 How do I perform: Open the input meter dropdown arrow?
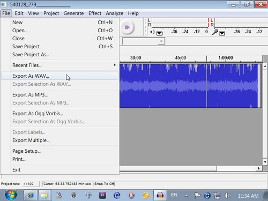222,33
